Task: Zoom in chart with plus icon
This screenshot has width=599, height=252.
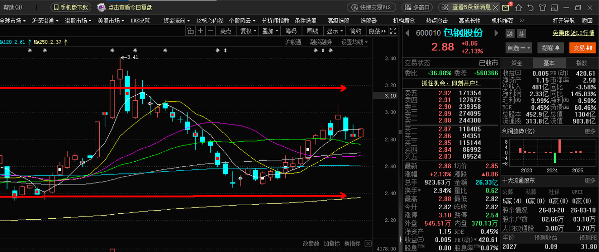Action: pyautogui.click(x=200, y=31)
